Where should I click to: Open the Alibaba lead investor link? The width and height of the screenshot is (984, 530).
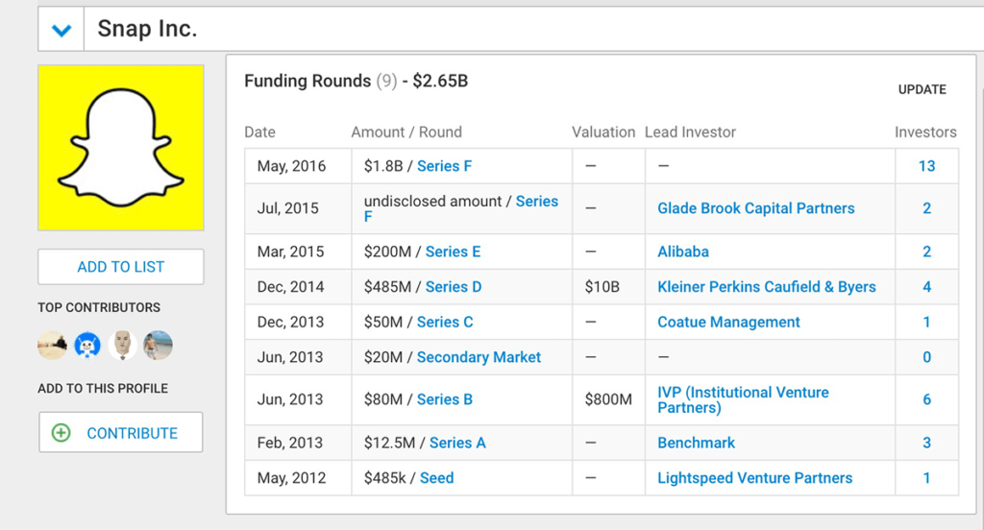pyautogui.click(x=683, y=252)
